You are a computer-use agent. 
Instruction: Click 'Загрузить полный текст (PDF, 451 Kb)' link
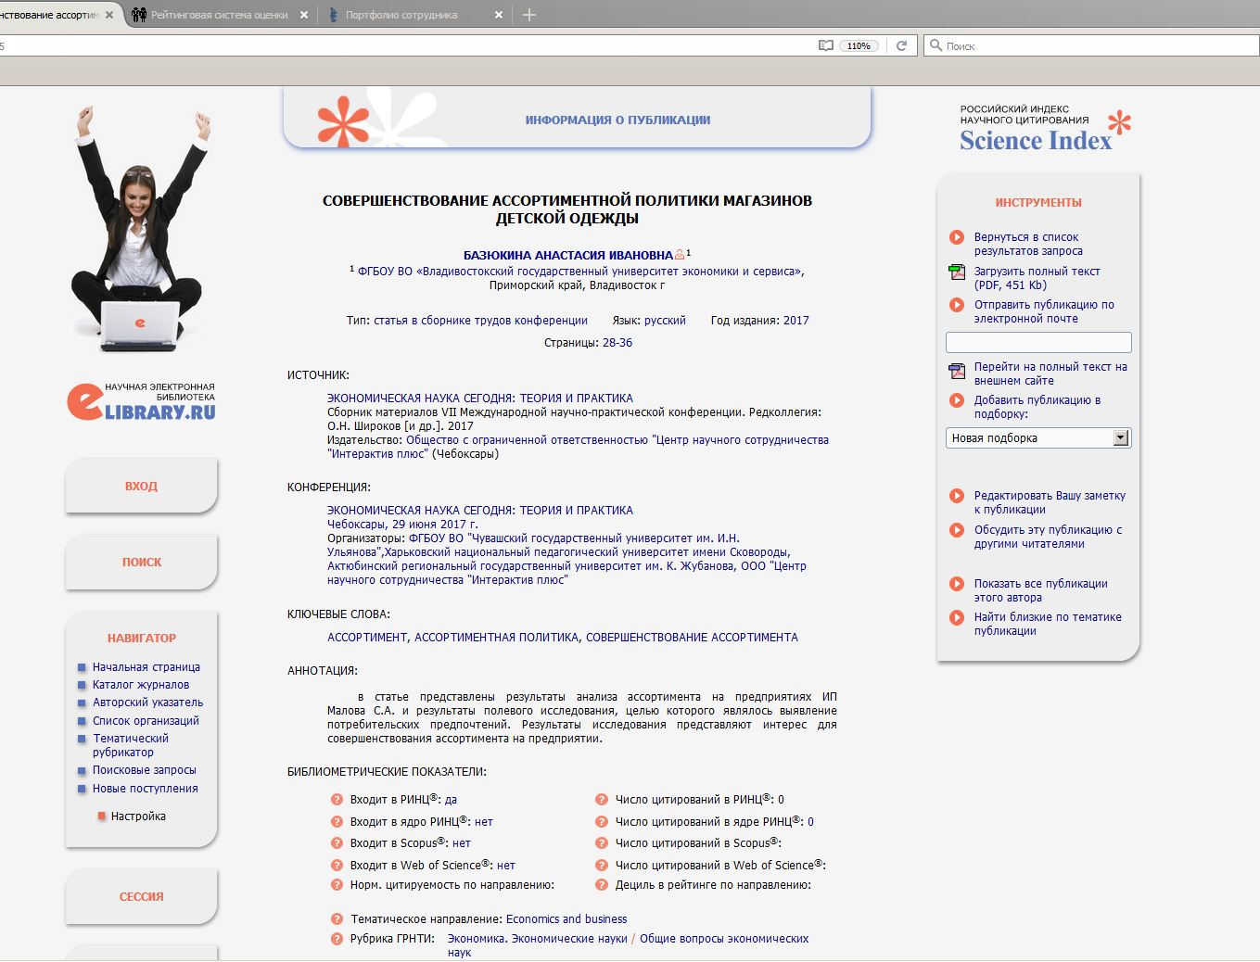[x=1037, y=278]
